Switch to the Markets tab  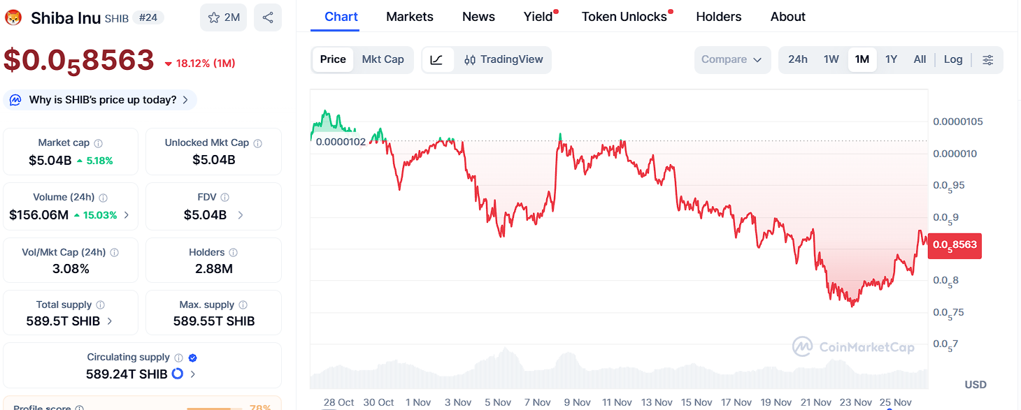[x=409, y=17]
